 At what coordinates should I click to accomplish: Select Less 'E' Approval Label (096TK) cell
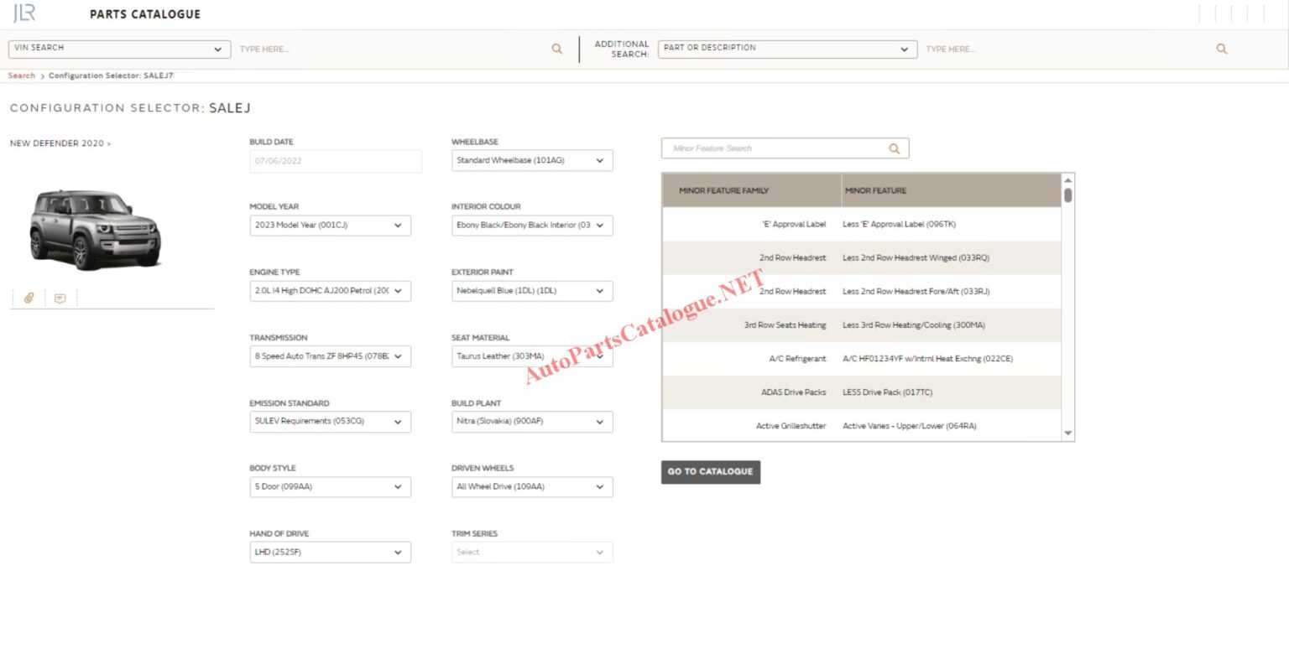pyautogui.click(x=900, y=225)
